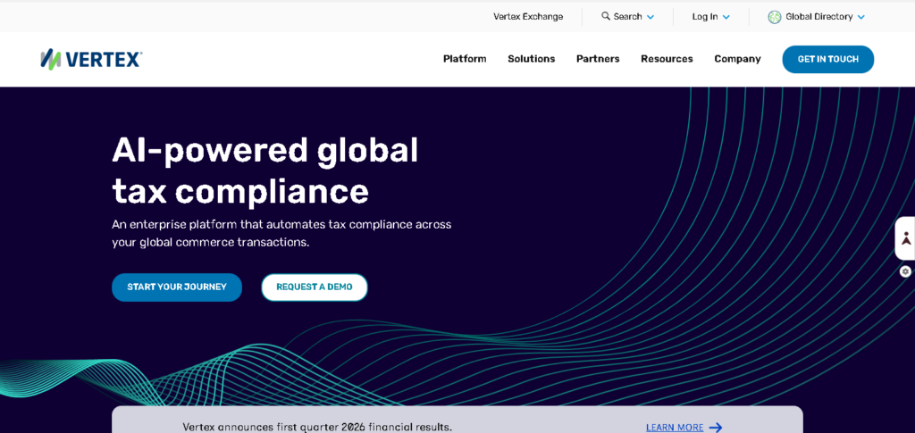Click Request a Demo button

(x=315, y=287)
